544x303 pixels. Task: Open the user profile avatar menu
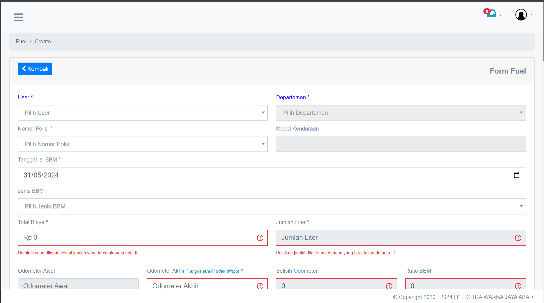click(521, 15)
